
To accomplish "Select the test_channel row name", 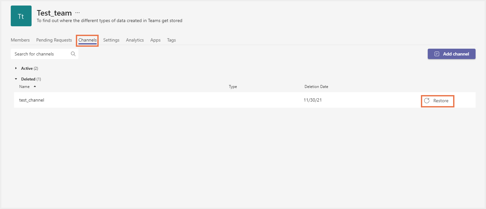I will point(32,100).
